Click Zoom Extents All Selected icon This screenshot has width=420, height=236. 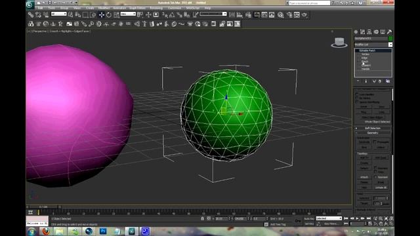(x=391, y=218)
